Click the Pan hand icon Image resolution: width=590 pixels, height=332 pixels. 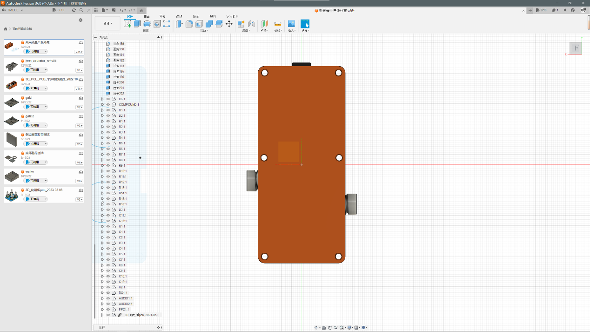pyautogui.click(x=330, y=328)
